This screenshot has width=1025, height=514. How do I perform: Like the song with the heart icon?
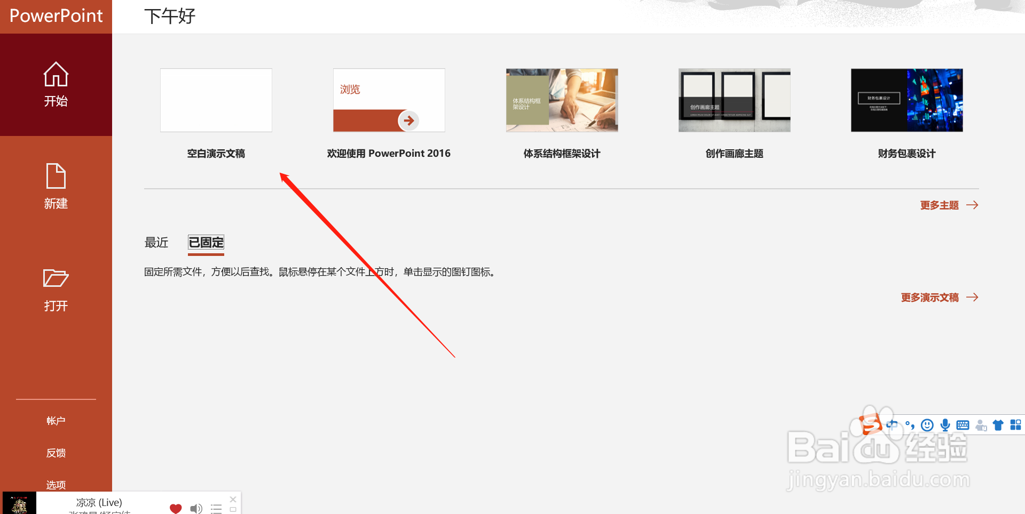click(176, 509)
